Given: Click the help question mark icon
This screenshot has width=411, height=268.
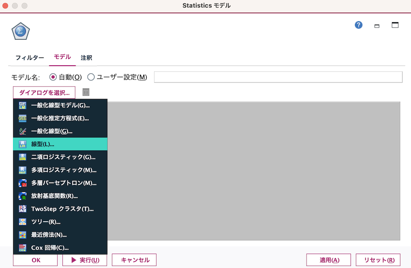Looking at the screenshot, I should pos(358,25).
